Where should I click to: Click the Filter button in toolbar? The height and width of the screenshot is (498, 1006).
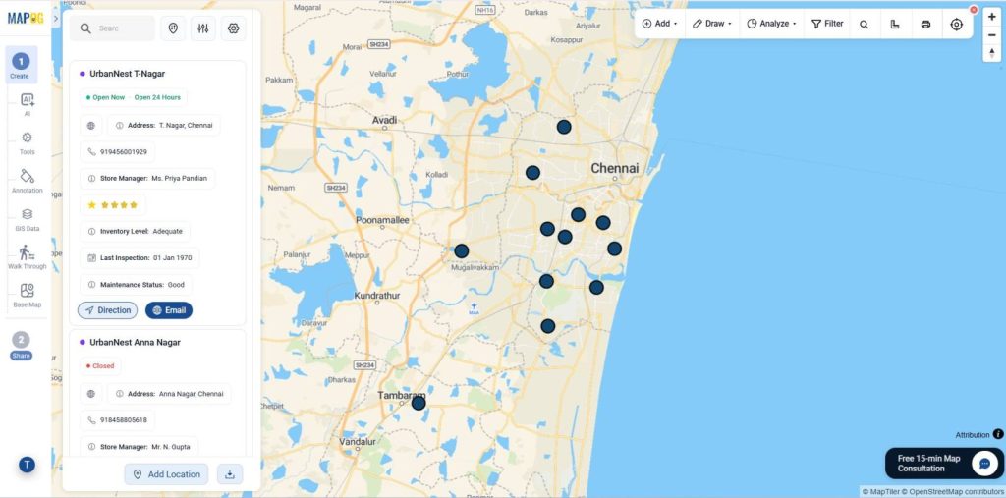(x=827, y=24)
